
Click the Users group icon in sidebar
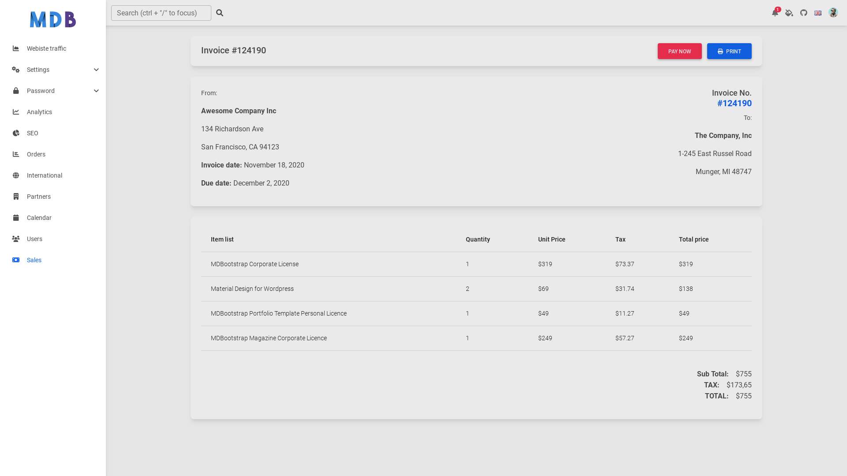click(16, 239)
